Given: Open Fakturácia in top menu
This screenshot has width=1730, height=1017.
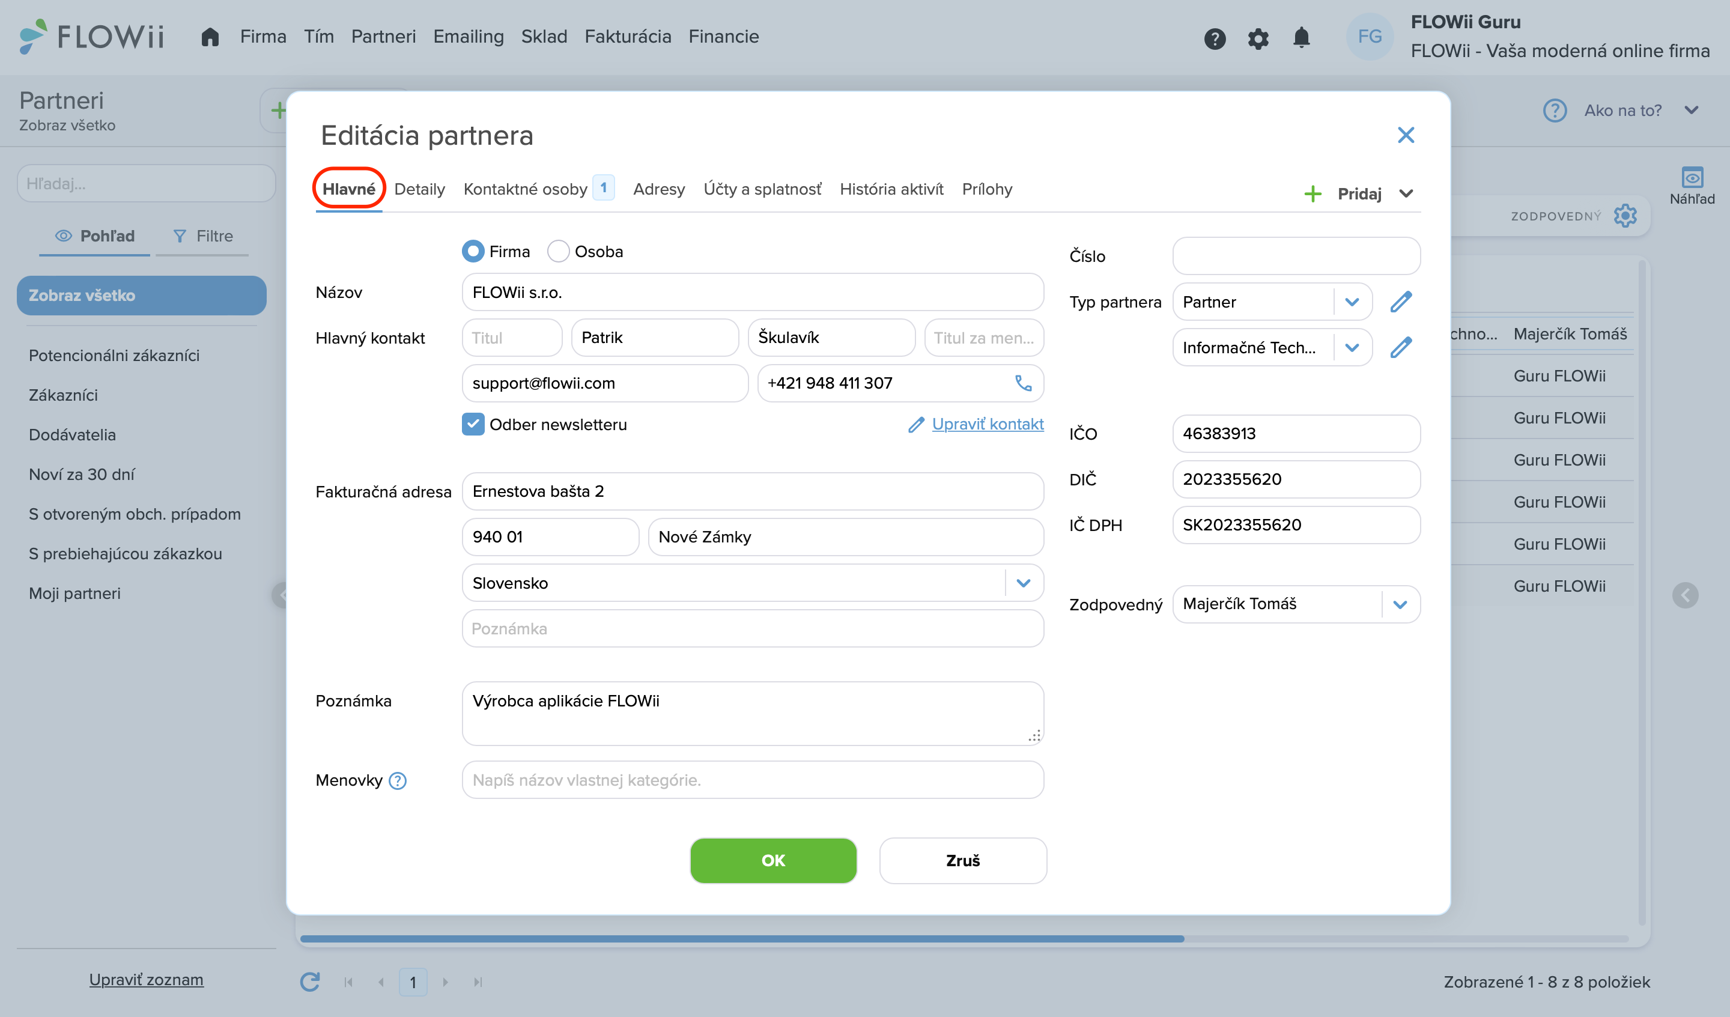Looking at the screenshot, I should 628,37.
